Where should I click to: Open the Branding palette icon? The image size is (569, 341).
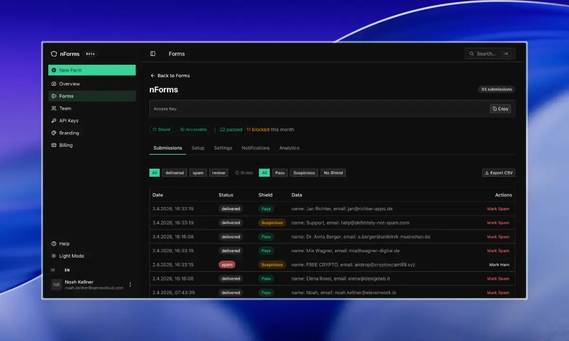coord(54,133)
